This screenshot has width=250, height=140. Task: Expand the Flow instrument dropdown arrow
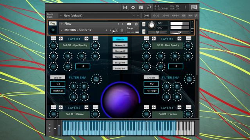tap(62, 24)
